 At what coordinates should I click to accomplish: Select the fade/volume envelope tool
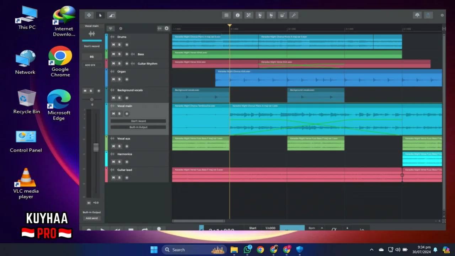coord(112,15)
